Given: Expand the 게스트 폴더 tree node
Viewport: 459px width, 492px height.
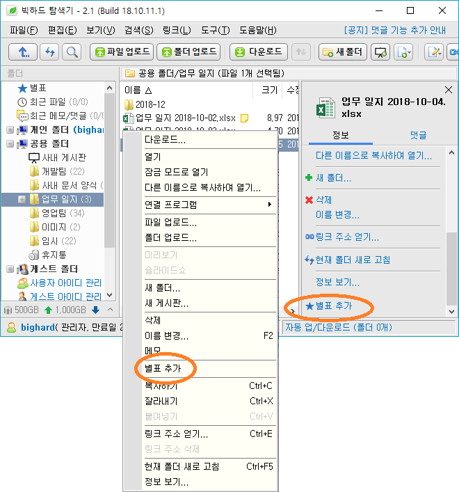Looking at the screenshot, I should tap(10, 269).
